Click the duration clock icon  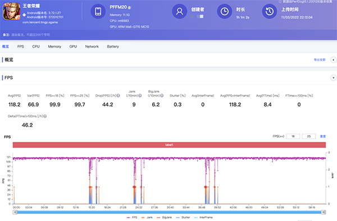(225, 11)
